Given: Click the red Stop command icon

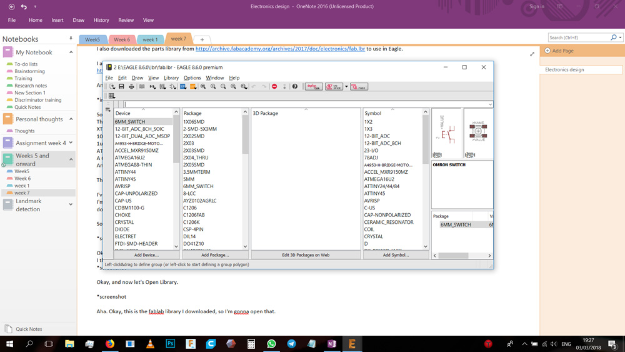Looking at the screenshot, I should tap(274, 86).
